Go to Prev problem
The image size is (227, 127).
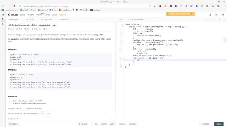tap(96, 124)
